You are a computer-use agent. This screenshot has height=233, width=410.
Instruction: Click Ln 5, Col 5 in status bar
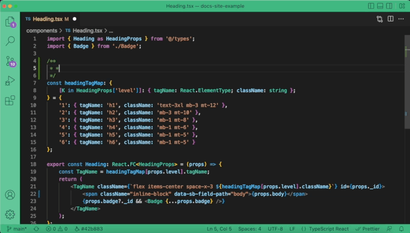(x=219, y=229)
